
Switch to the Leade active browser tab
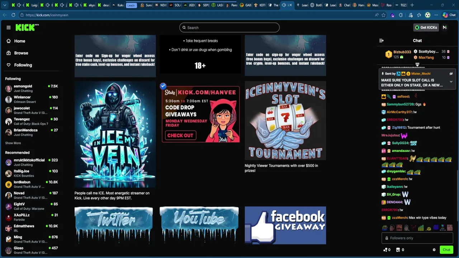[x=131, y=5]
